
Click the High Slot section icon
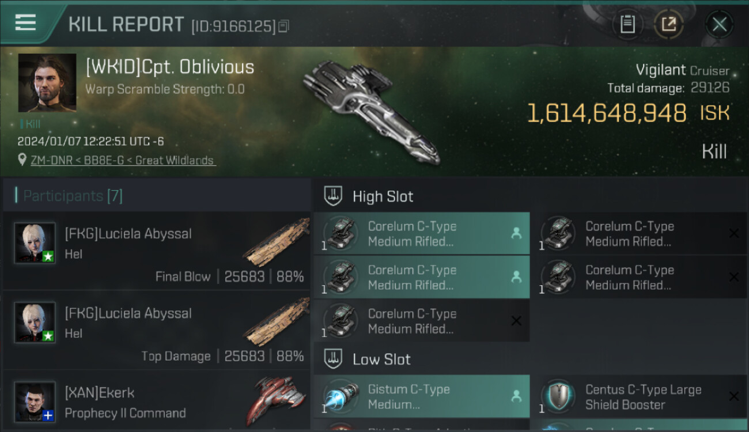click(x=333, y=196)
